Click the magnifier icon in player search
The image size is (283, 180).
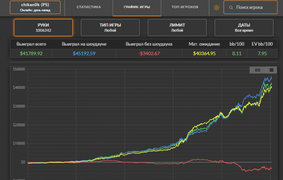(230, 7)
